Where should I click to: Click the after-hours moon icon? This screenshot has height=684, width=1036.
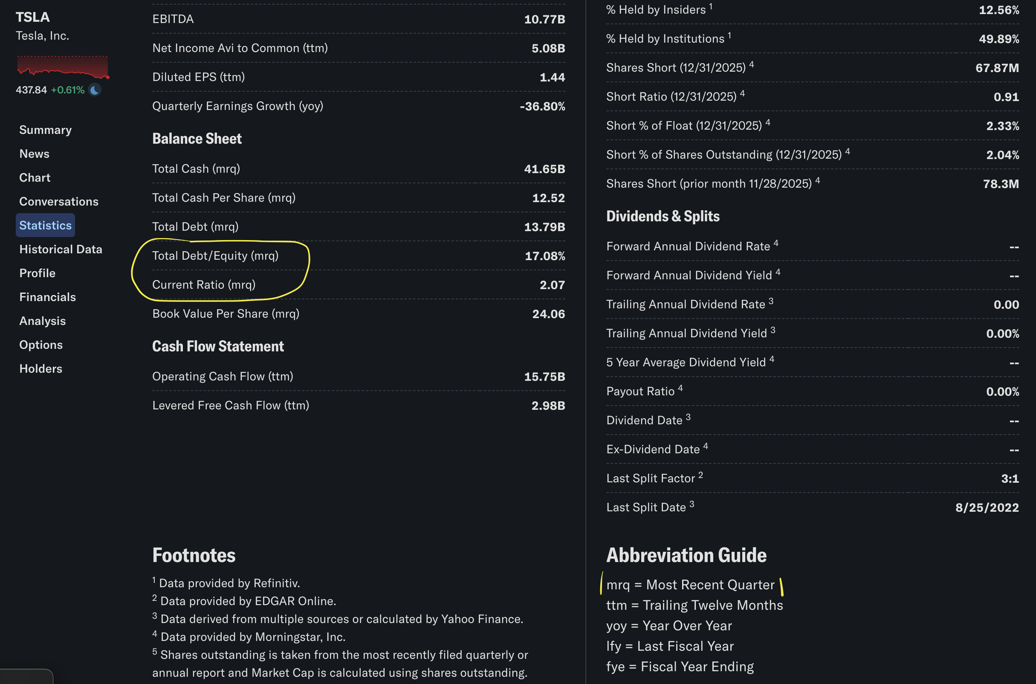click(95, 90)
